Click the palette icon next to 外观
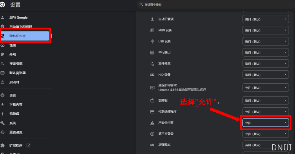Image resolution: width=295 pixels, height=154 pixels. point(3,55)
